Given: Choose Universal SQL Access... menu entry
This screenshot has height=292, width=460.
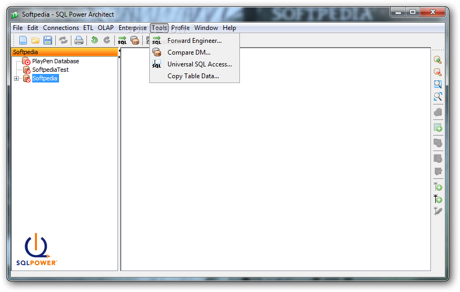Looking at the screenshot, I should [x=194, y=64].
